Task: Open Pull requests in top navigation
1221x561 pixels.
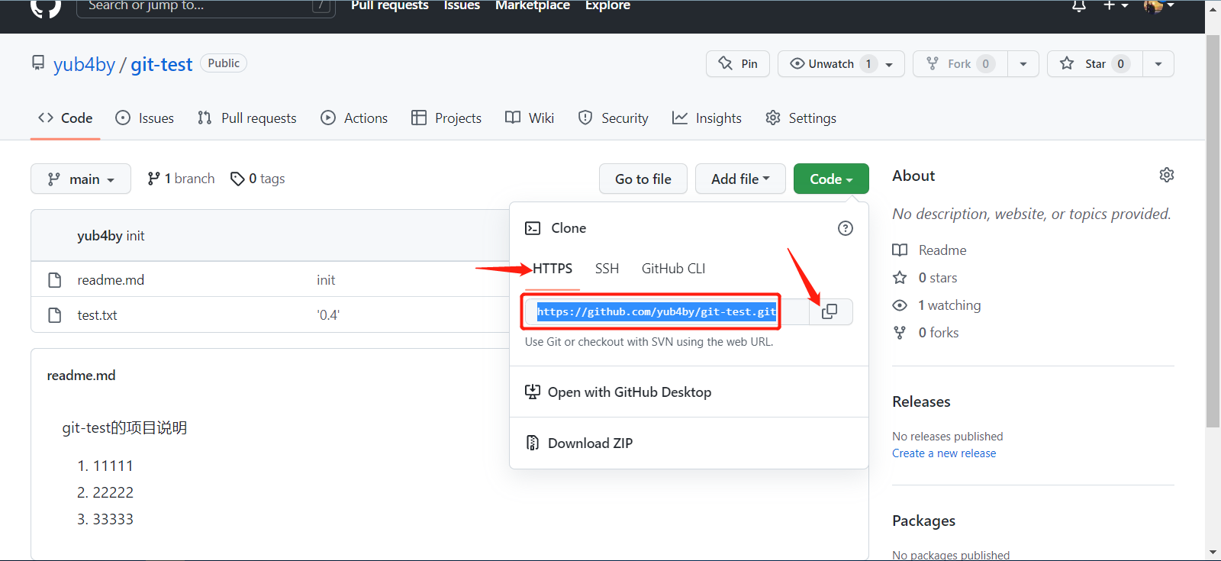Action: click(390, 5)
